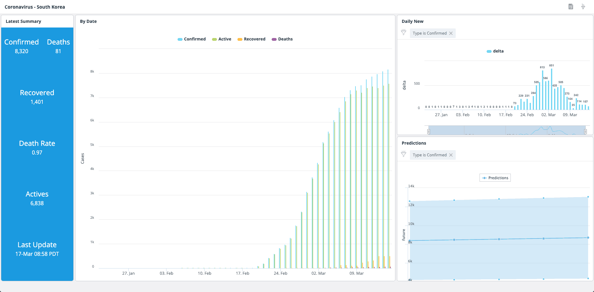Open 'Type is Confirmed' filter chip in Predictions
594x292 pixels.
(x=429, y=155)
